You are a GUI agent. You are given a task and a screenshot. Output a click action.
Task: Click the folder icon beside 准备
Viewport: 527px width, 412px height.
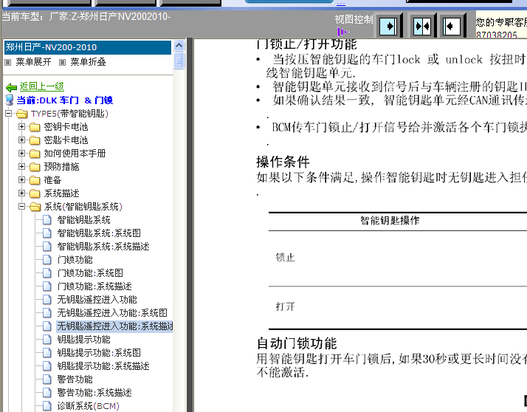pyautogui.click(x=35, y=180)
